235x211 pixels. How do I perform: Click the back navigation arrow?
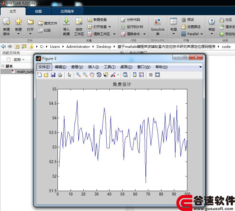(x=3, y=46)
